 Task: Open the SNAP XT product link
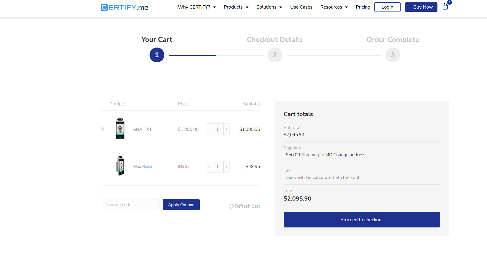[x=142, y=129]
